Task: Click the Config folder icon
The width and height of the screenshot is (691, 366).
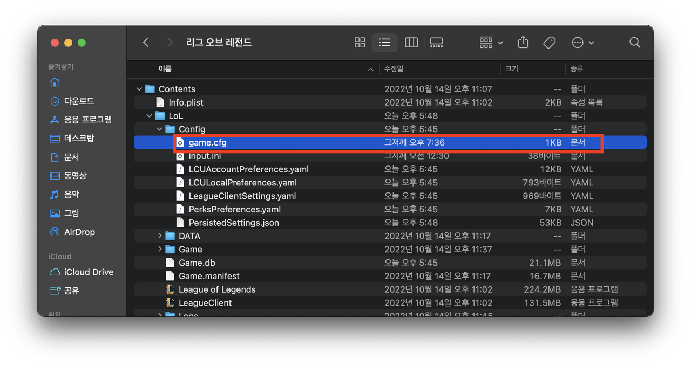Action: click(x=170, y=129)
